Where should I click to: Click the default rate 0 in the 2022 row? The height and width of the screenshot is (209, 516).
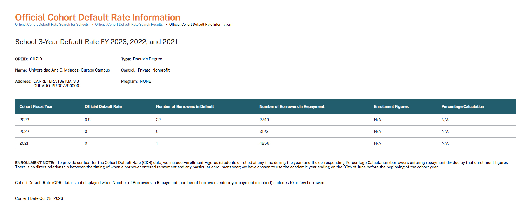(86, 132)
